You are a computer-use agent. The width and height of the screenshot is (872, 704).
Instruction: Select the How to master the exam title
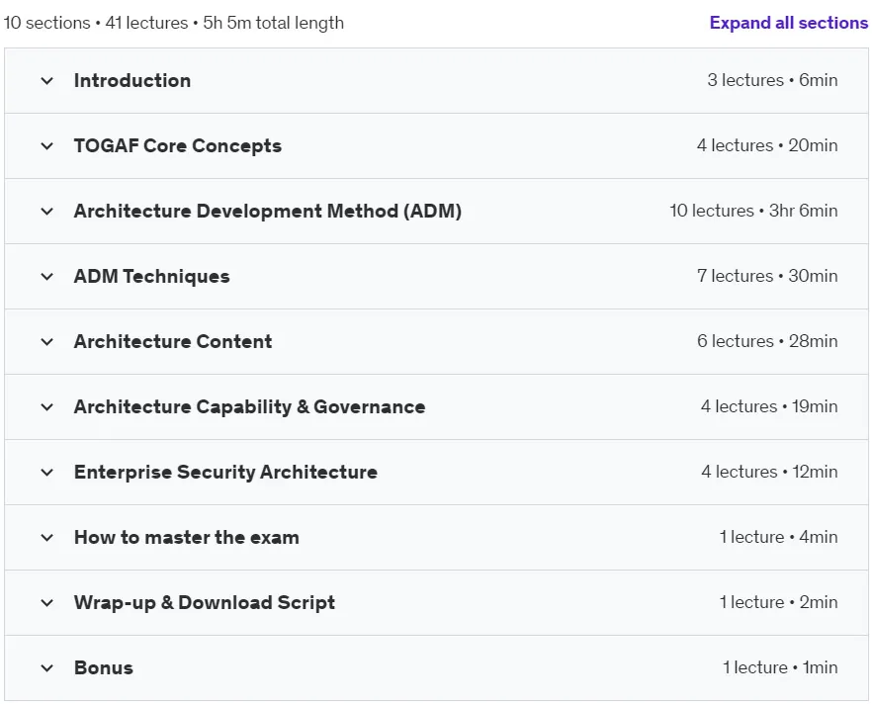187,537
